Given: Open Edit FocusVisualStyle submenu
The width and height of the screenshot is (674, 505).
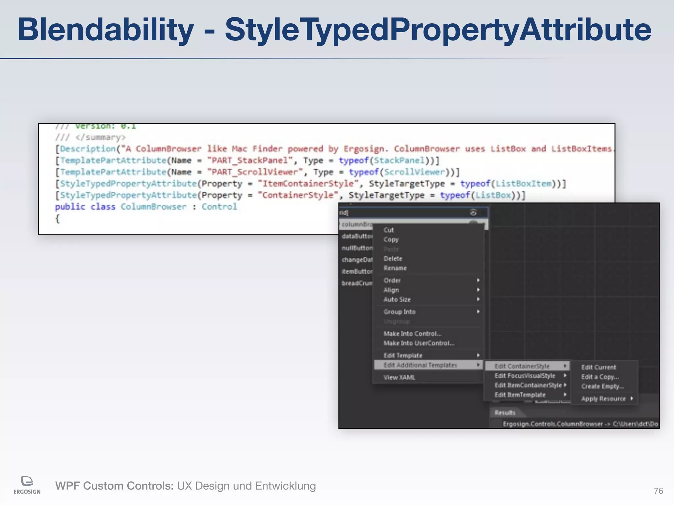Looking at the screenshot, I should [x=527, y=375].
